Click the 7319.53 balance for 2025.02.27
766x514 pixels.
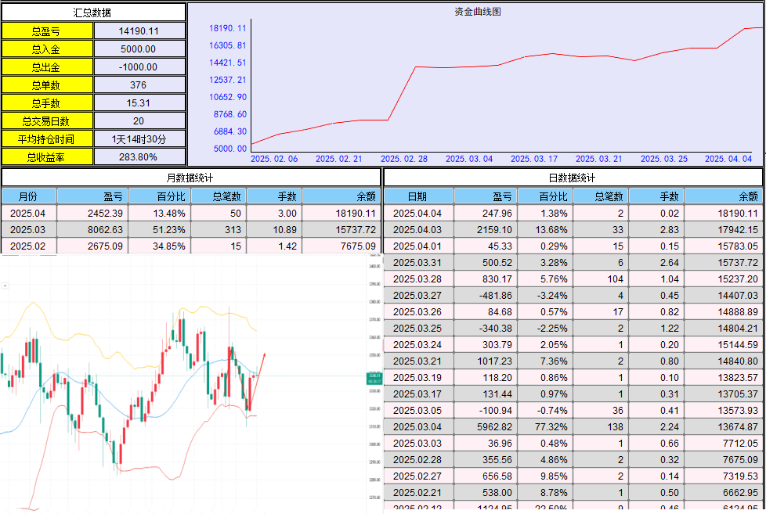741,476
